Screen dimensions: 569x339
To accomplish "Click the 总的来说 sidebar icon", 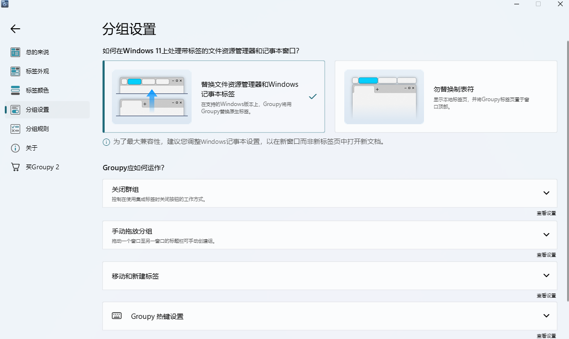I will [x=15, y=52].
